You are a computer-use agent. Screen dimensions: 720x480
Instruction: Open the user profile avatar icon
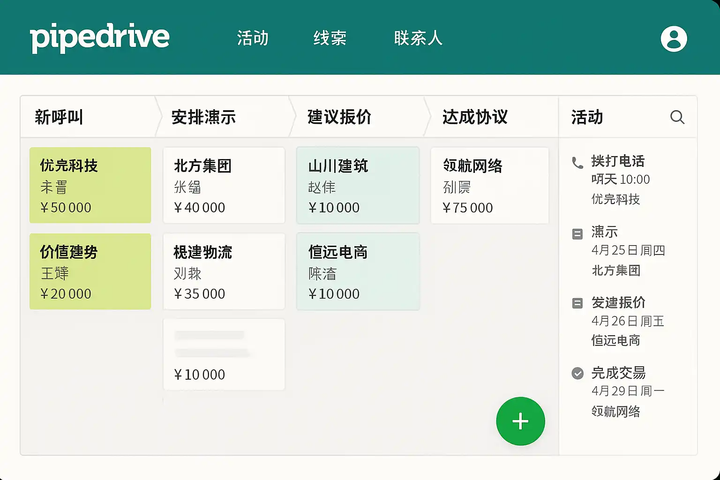(x=674, y=38)
